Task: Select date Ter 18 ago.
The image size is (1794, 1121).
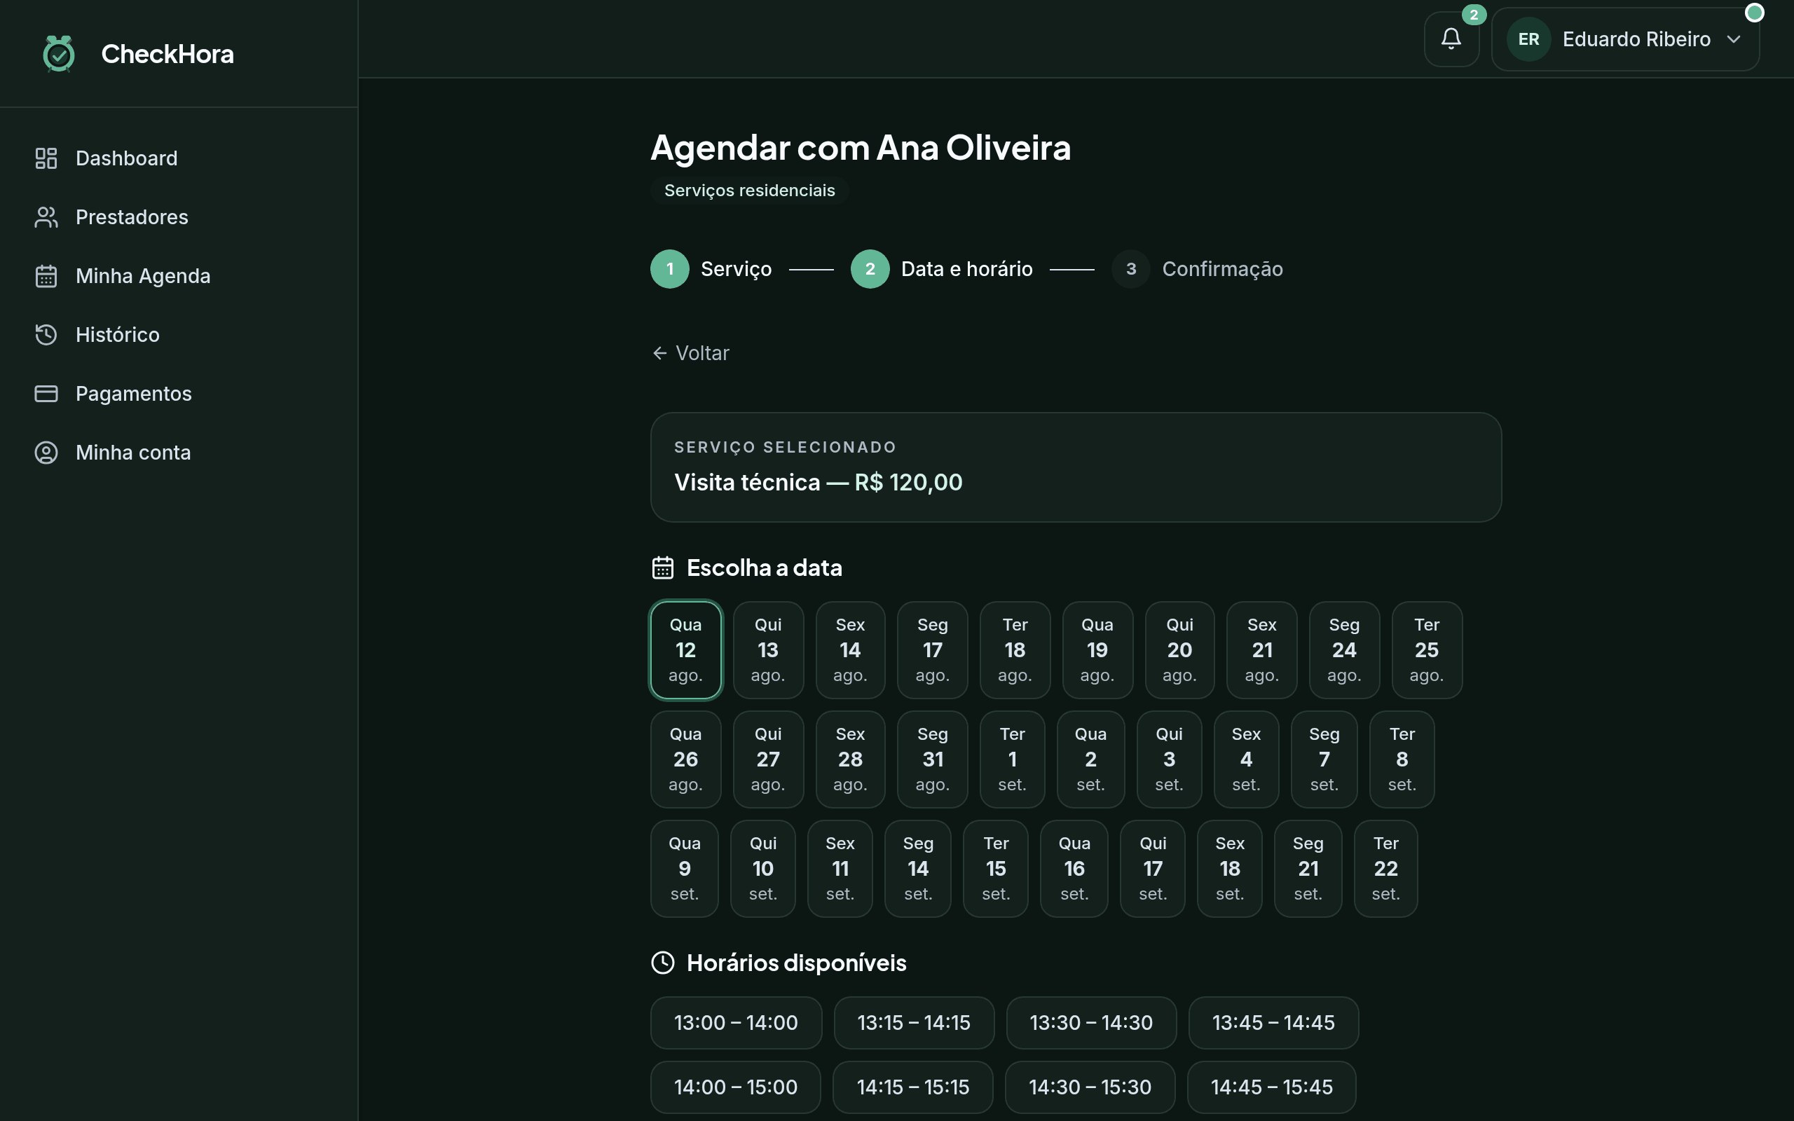Action: (1015, 650)
